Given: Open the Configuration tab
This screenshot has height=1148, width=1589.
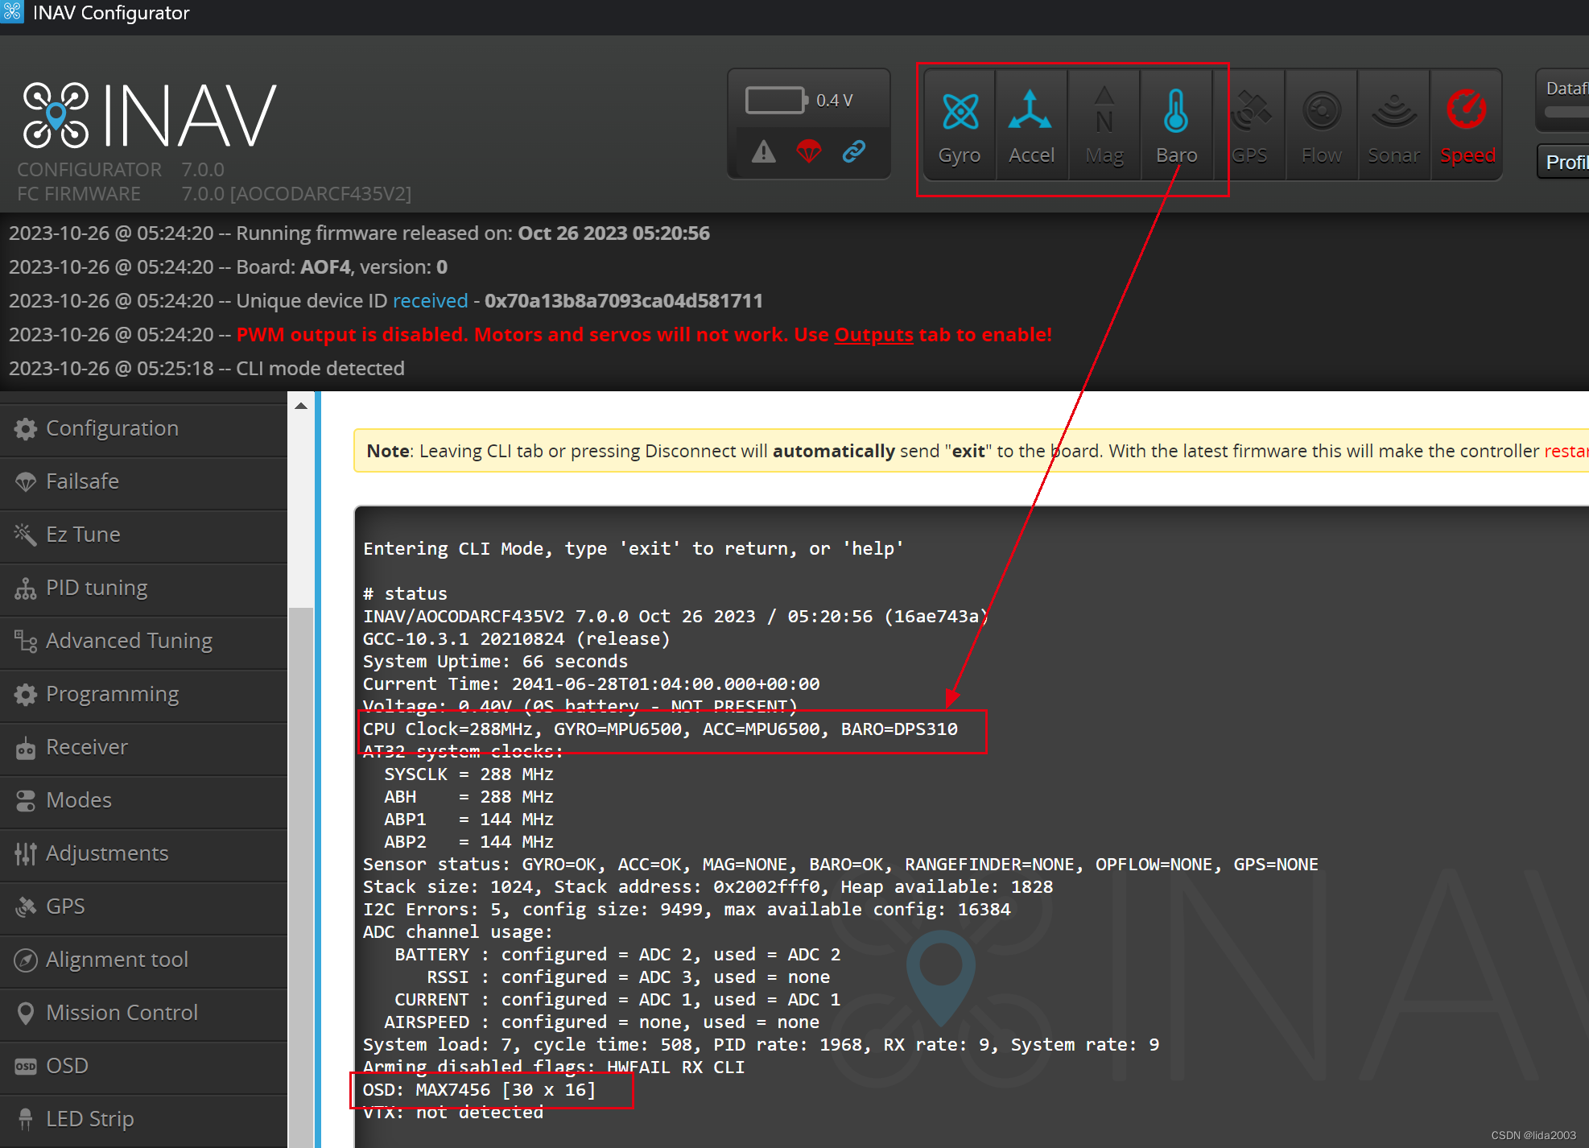Looking at the screenshot, I should 143,428.
